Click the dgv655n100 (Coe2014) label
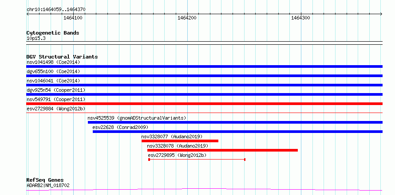 pyautogui.click(x=53, y=71)
